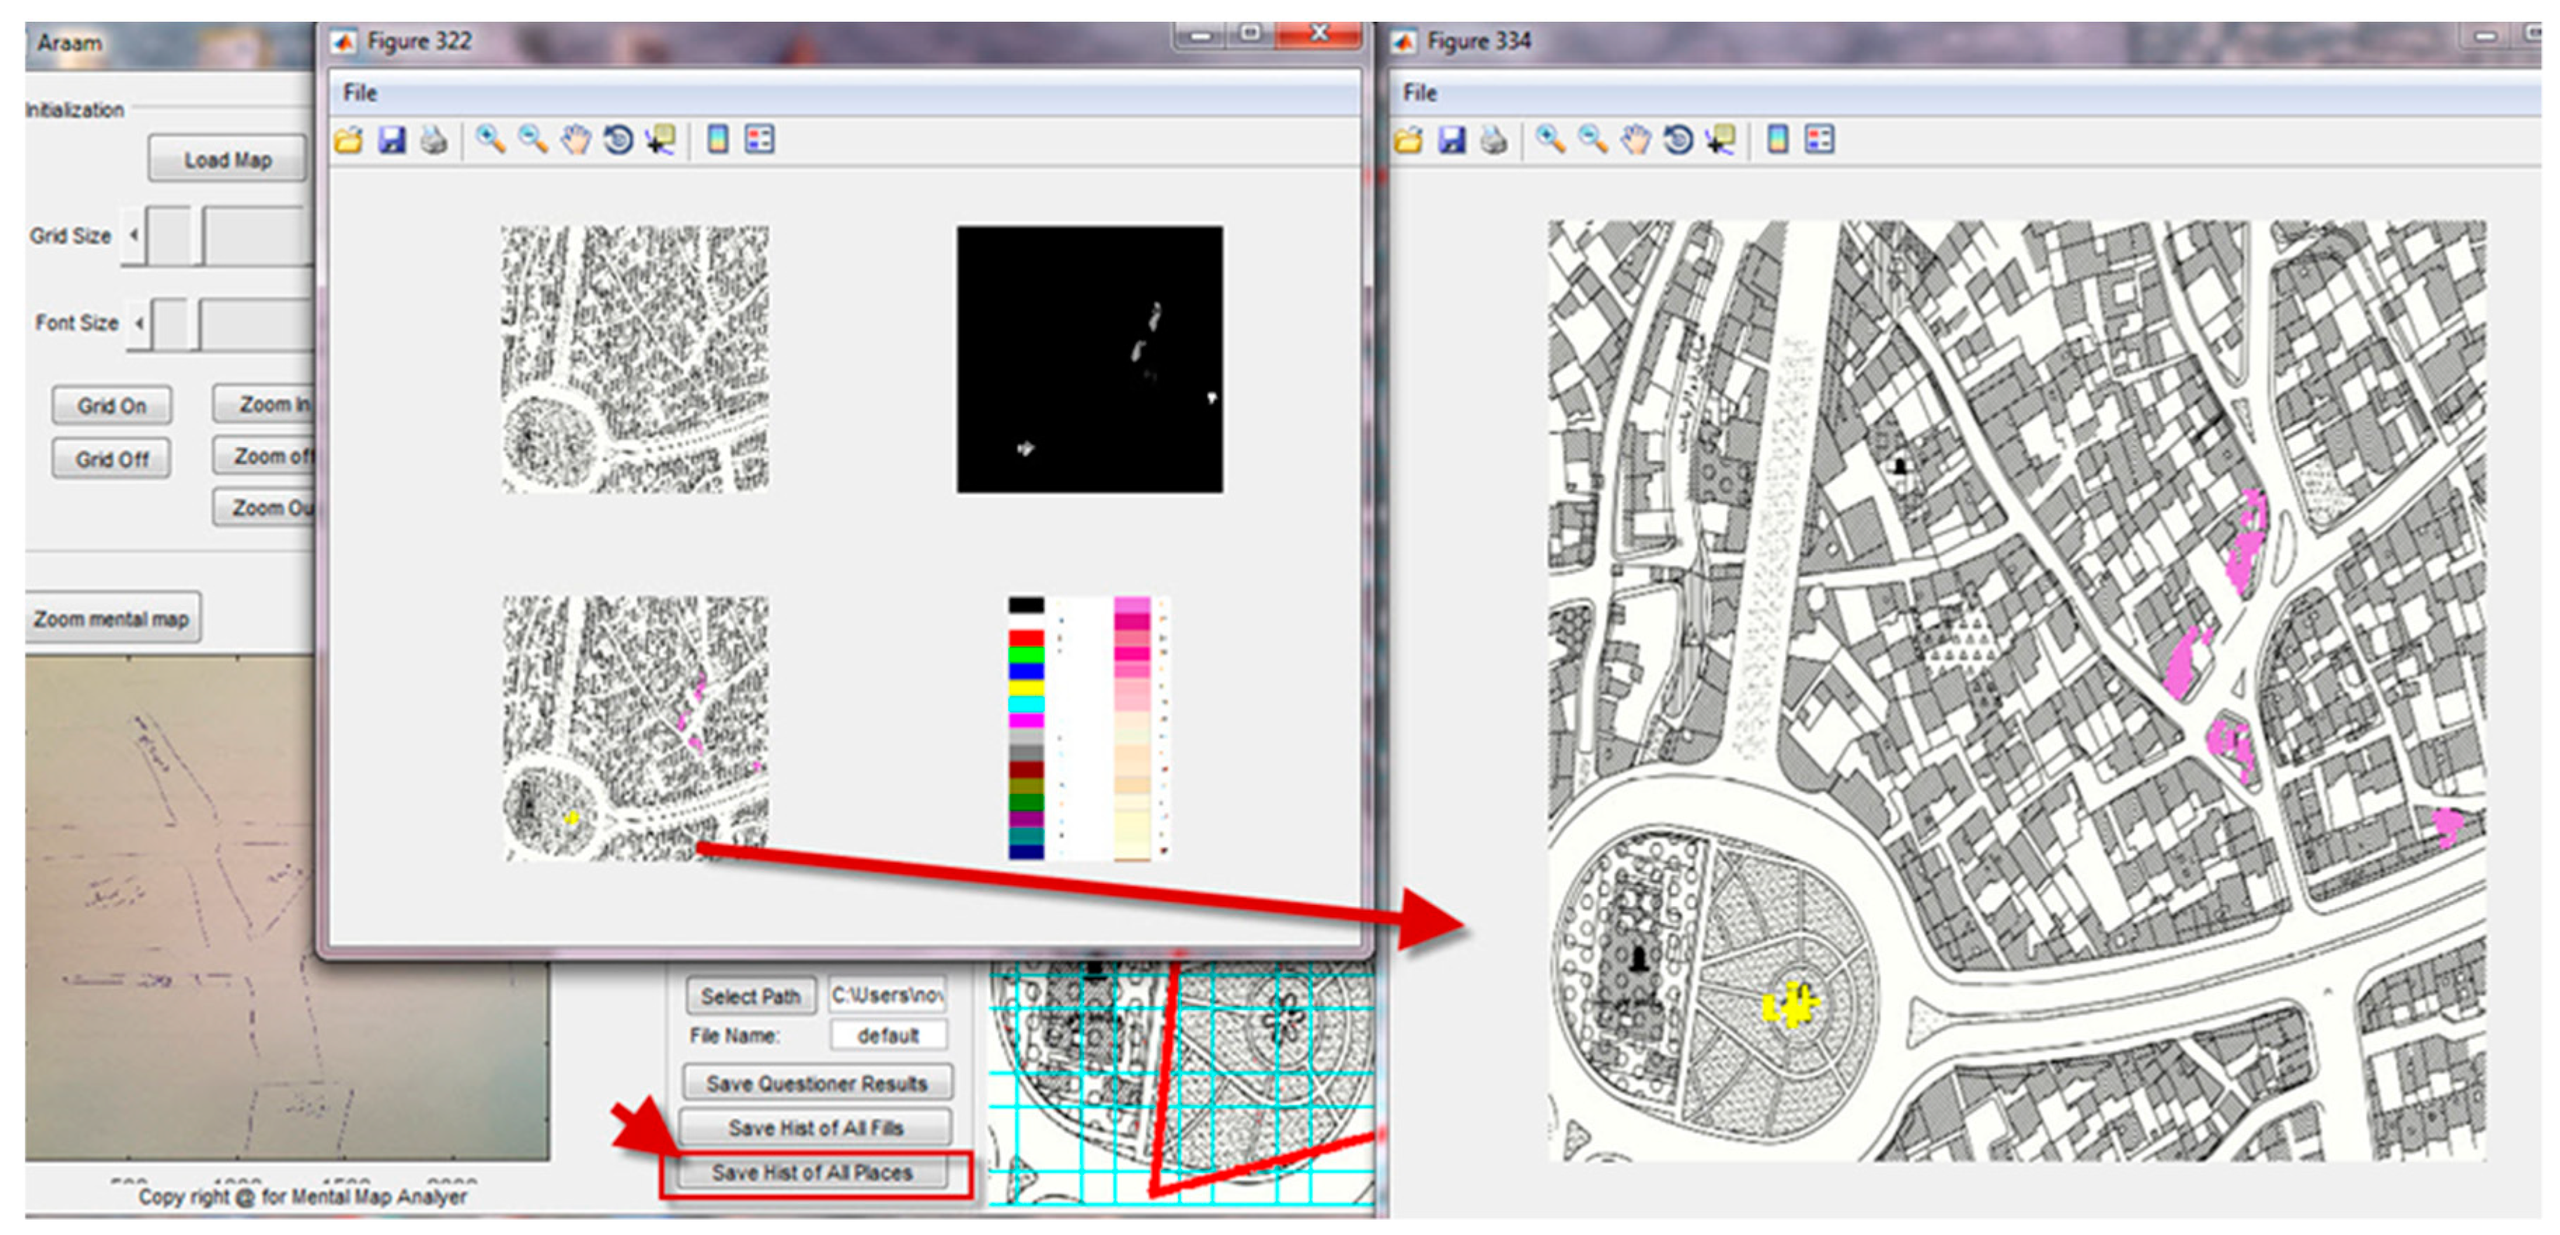Turn the grid off with Grid Off
The height and width of the screenshot is (1235, 2560).
(x=111, y=459)
